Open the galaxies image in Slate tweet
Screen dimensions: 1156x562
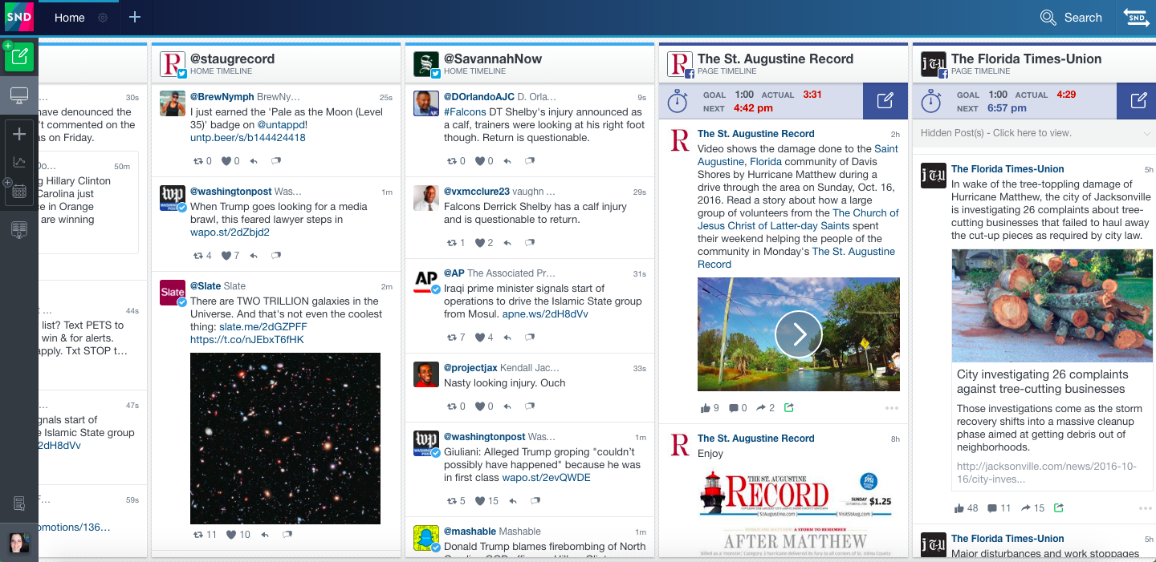(x=285, y=439)
